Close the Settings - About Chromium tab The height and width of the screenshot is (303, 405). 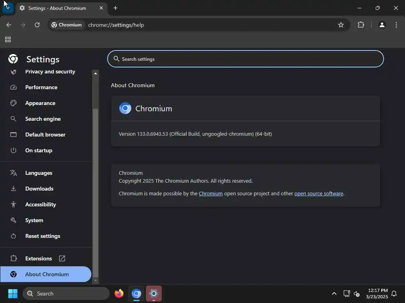point(101,8)
